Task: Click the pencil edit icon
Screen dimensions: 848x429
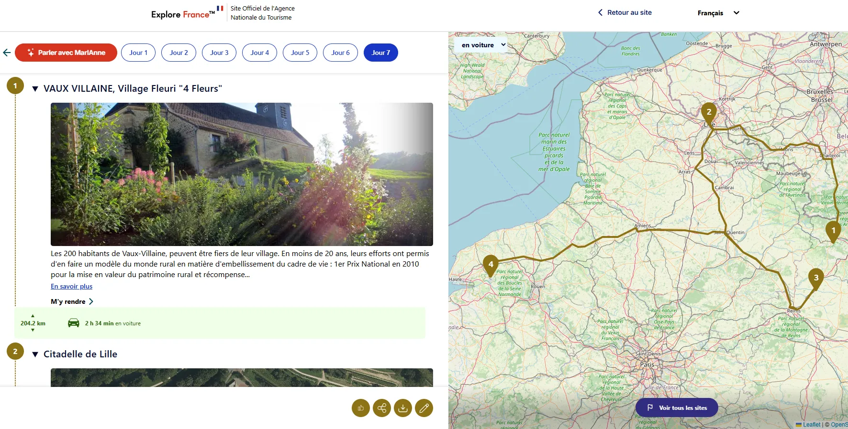Action: 424,408
